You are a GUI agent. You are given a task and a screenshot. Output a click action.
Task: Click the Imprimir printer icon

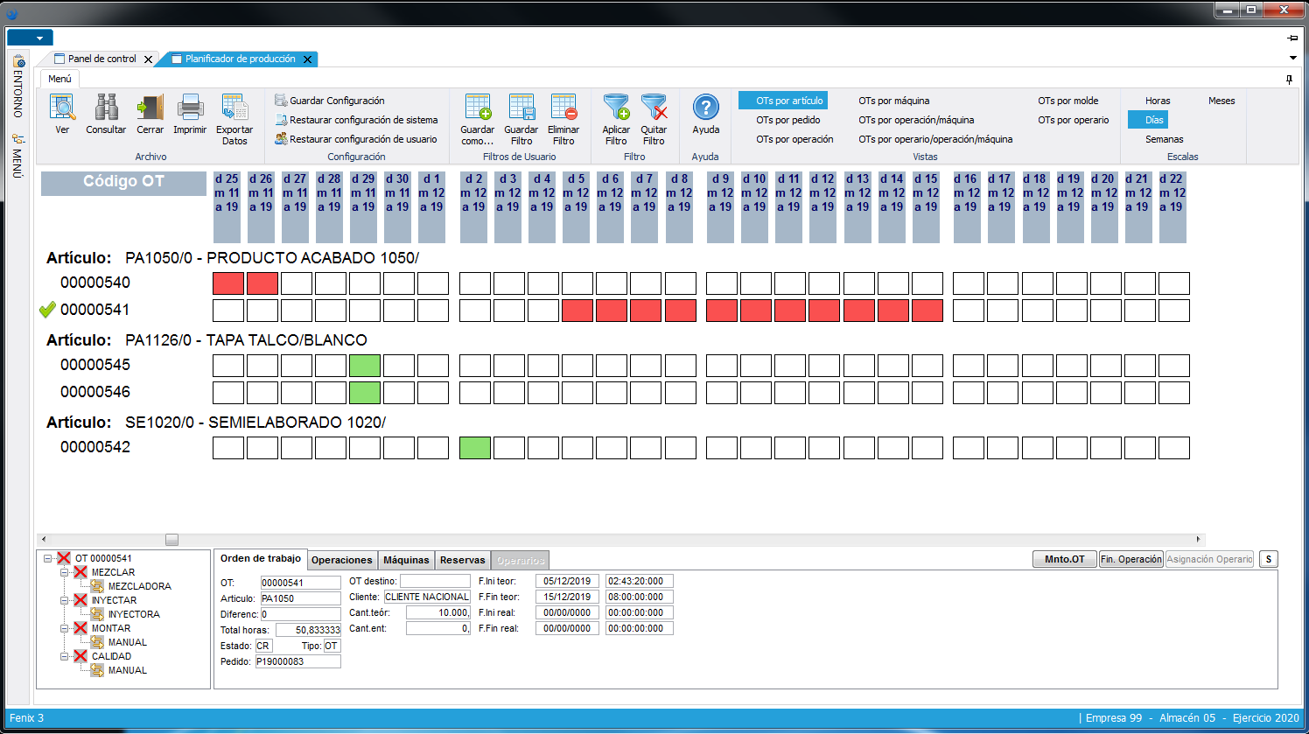click(190, 108)
